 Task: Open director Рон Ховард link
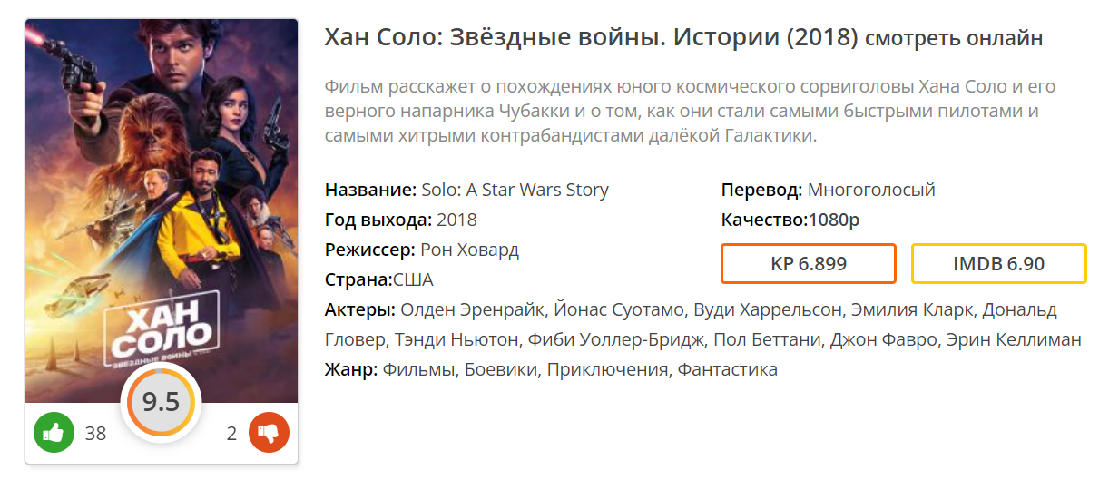point(470,250)
